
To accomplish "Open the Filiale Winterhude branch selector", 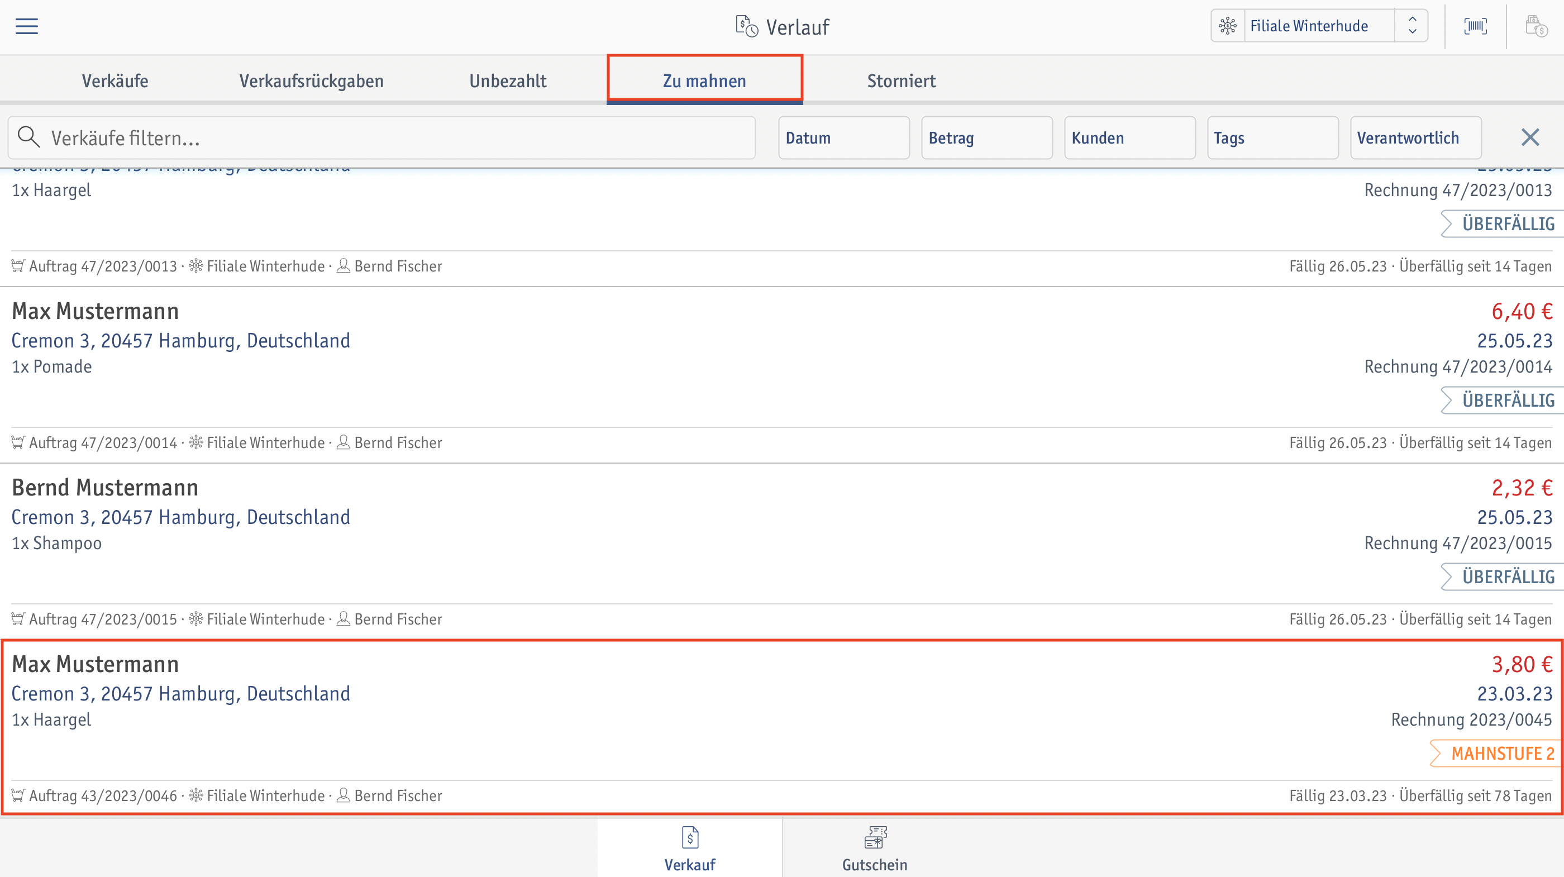I will pos(1319,26).
